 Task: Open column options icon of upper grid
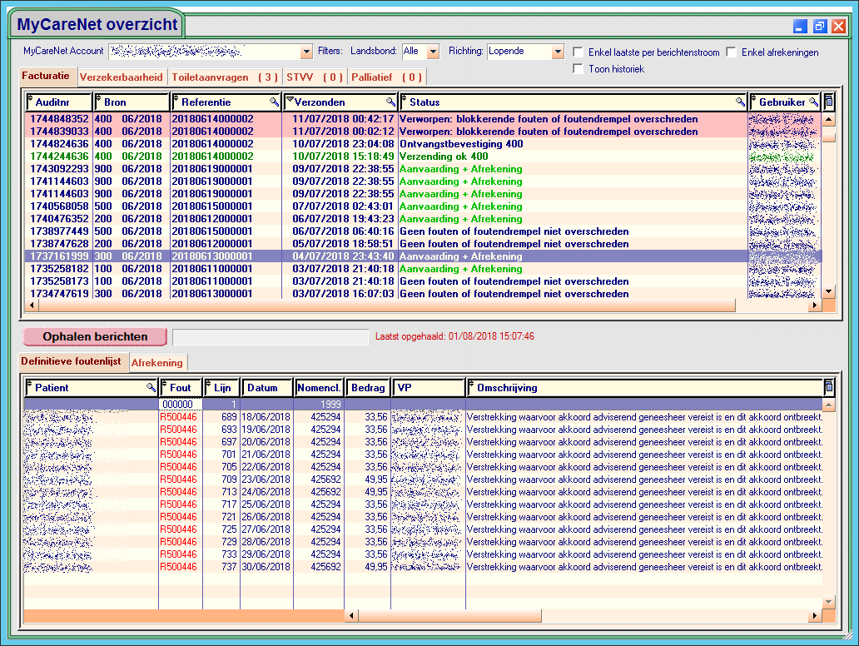pos(828,102)
